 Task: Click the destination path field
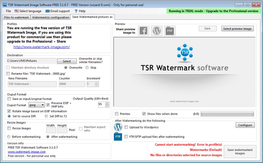coord(31,61)
